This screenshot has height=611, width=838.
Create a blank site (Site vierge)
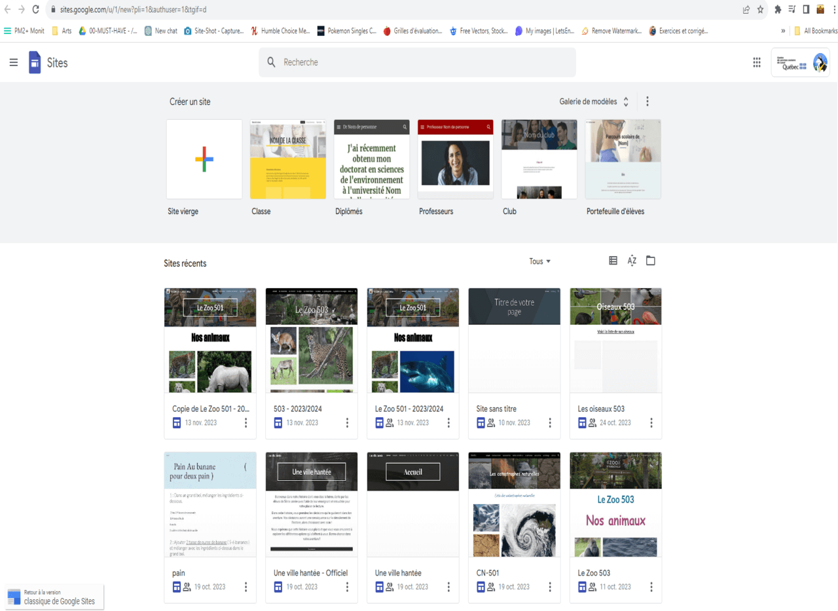pos(204,159)
